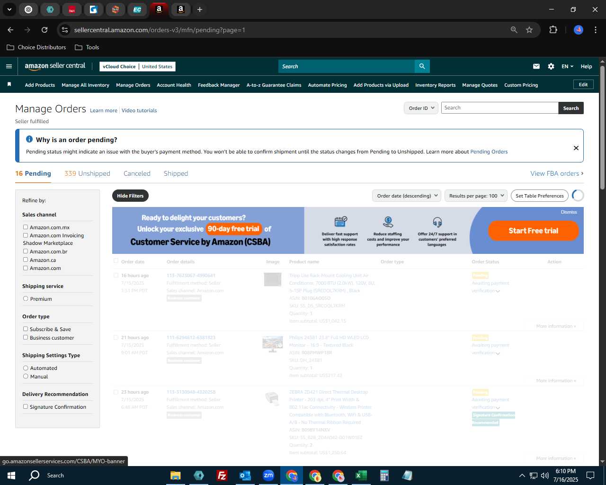
Task: Open FileZilla from the taskbar
Action: point(222,476)
